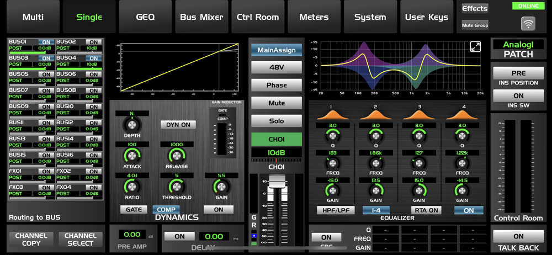Click the dynamics THRESHOLD knob
Screen dimensions: 552x255
point(177,187)
